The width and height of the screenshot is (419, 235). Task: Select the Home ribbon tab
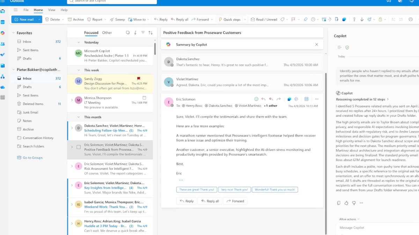tap(38, 10)
